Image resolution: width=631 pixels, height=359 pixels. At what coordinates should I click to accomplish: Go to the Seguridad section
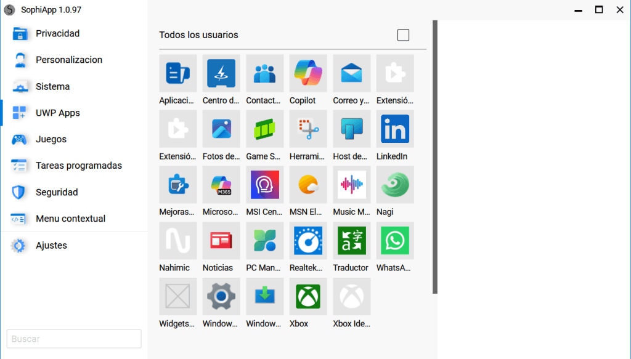click(74, 192)
